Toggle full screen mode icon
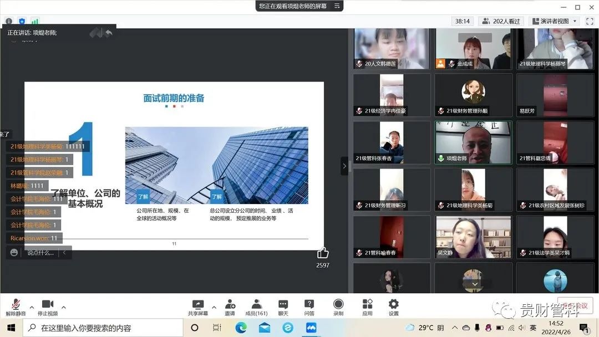 [x=590, y=21]
